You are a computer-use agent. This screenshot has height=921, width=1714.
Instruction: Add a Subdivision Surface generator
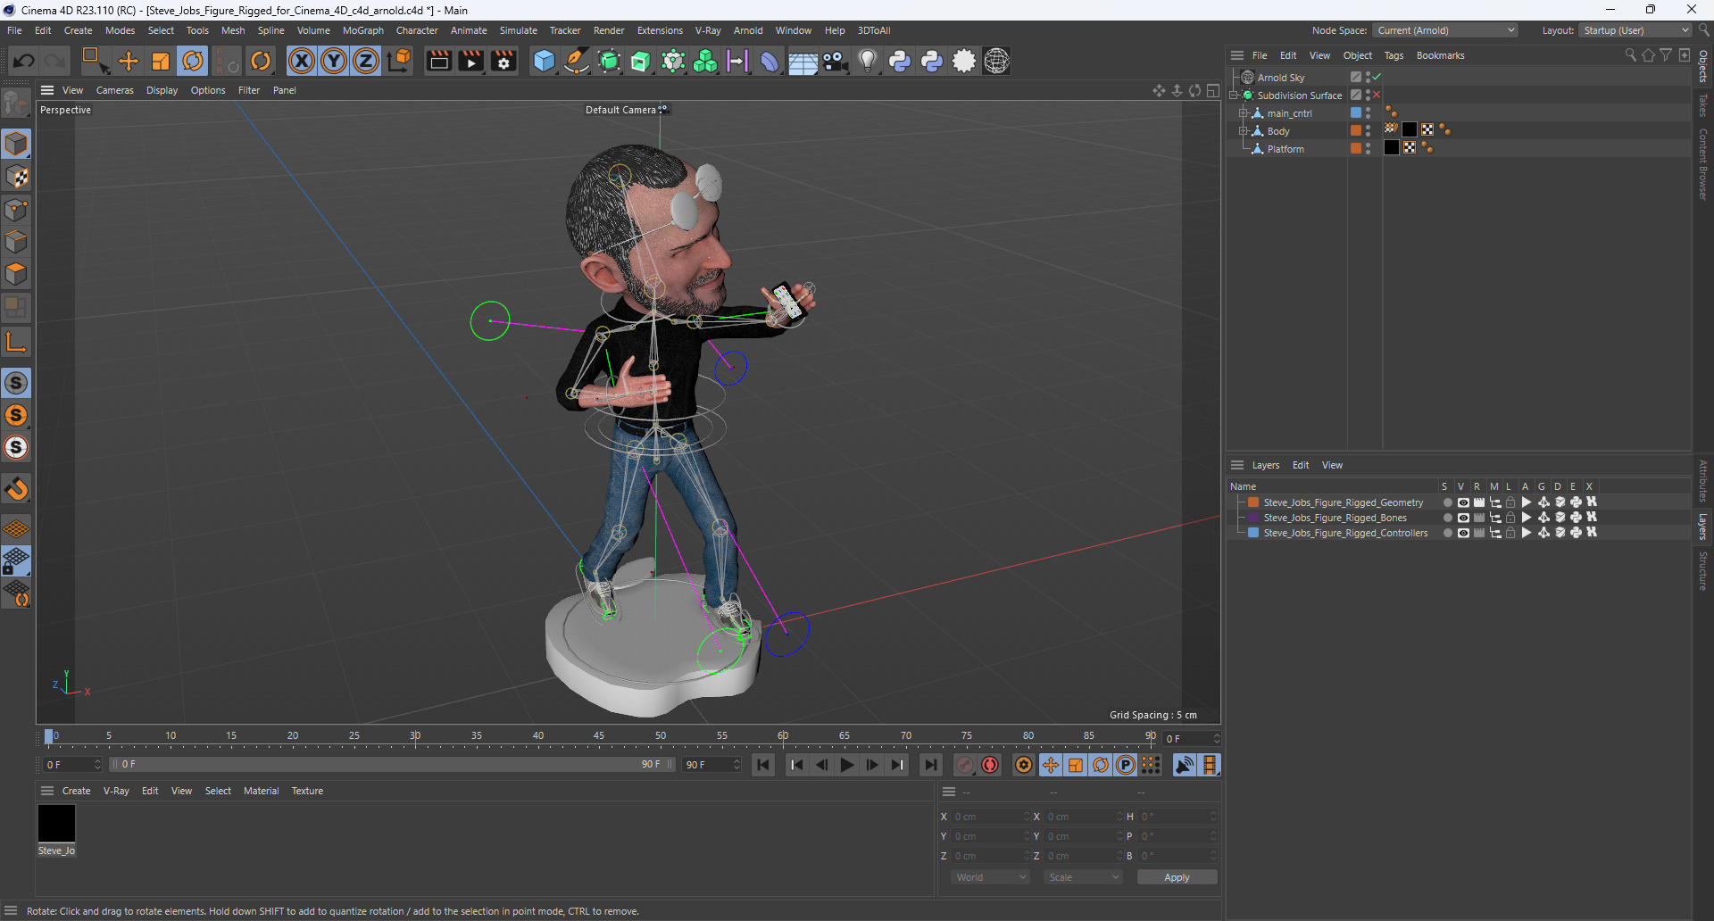(x=609, y=61)
